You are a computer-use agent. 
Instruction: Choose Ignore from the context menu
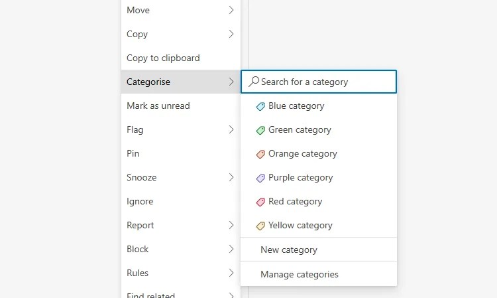coord(140,201)
